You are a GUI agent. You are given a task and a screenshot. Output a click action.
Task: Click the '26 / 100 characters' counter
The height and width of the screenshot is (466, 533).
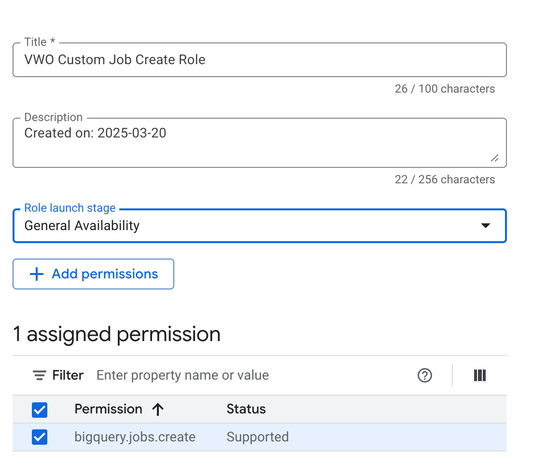[x=445, y=89]
